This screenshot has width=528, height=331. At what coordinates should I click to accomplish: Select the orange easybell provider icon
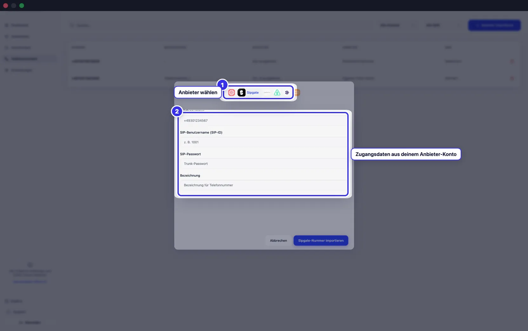click(297, 93)
